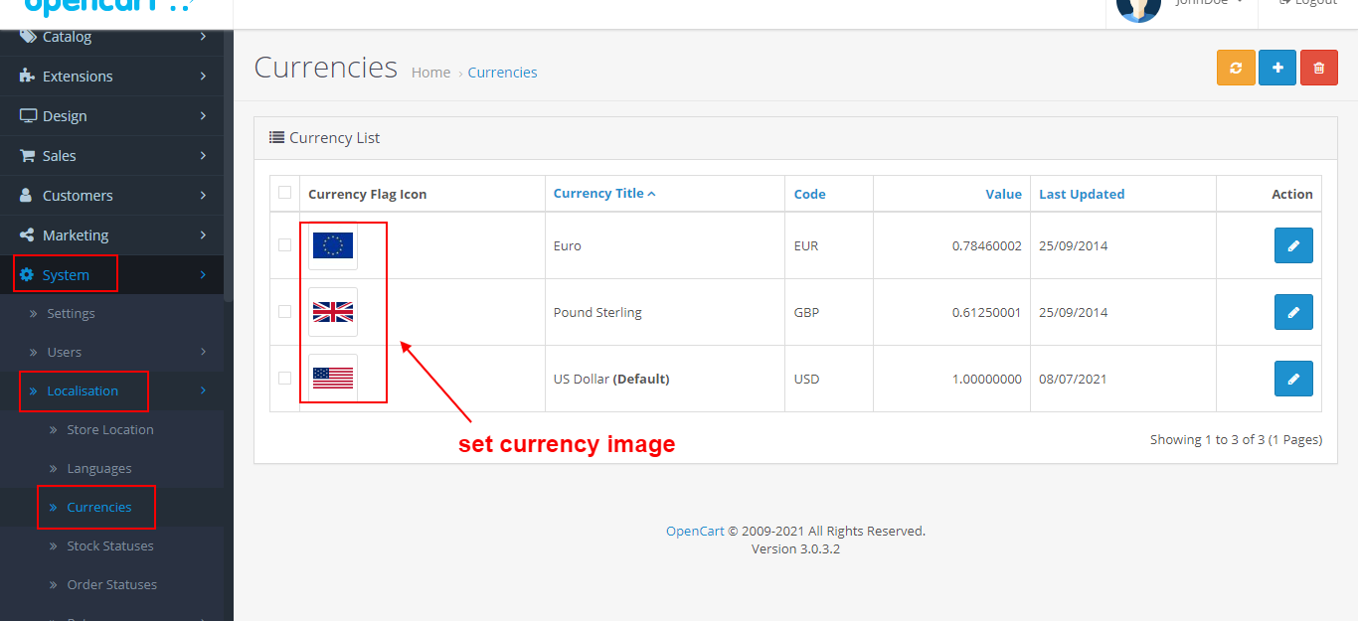Viewport: 1358px width, 621px height.
Task: Click the Extensions puzzle icon in sidebar
Action: (28, 77)
